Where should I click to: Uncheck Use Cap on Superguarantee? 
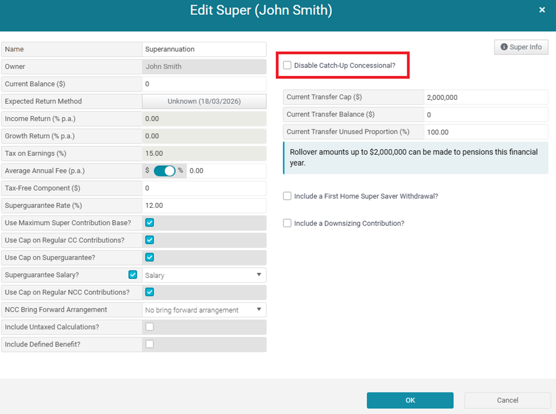pyautogui.click(x=149, y=258)
